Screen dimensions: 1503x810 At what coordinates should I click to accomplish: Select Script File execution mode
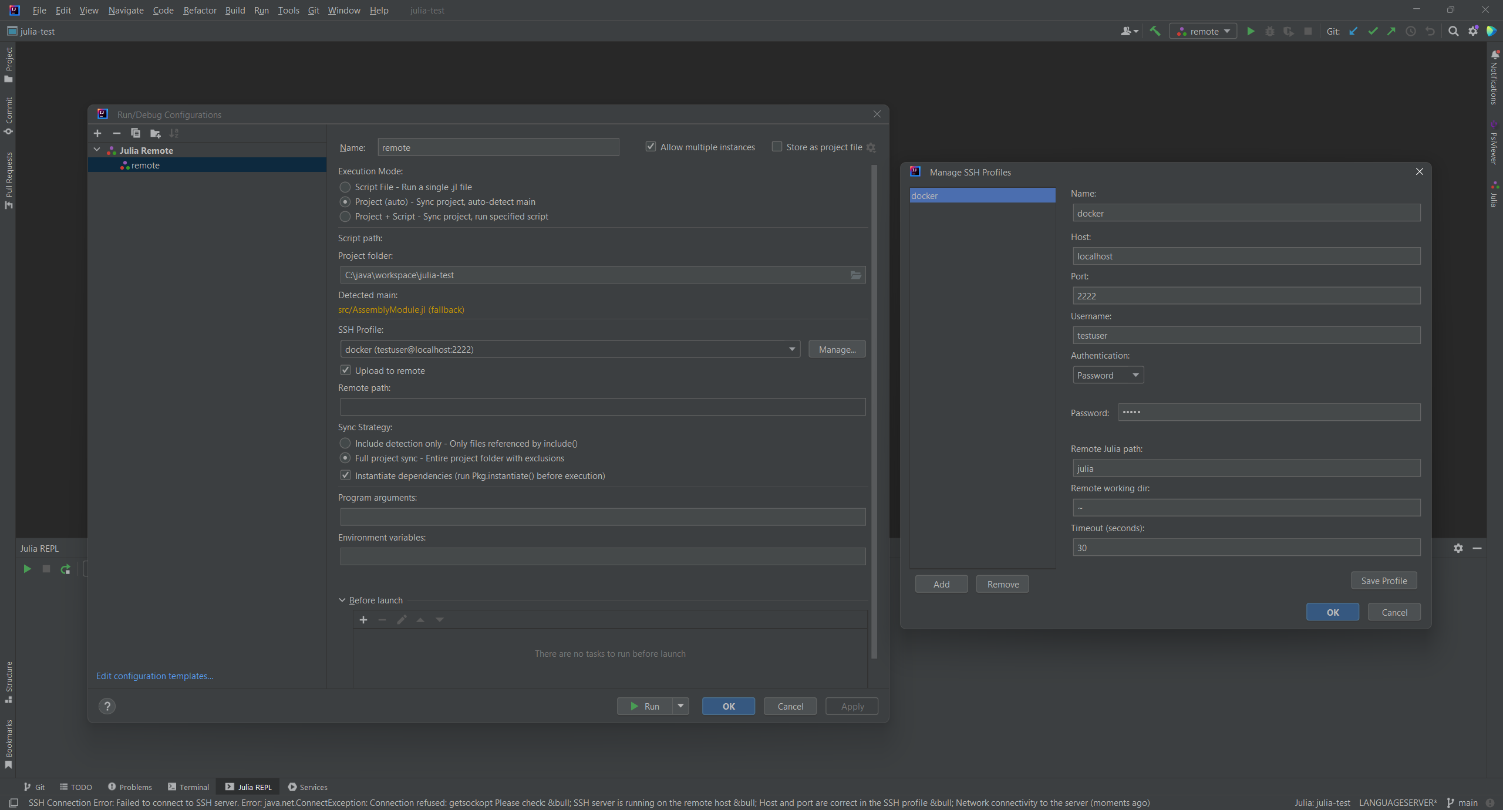345,187
